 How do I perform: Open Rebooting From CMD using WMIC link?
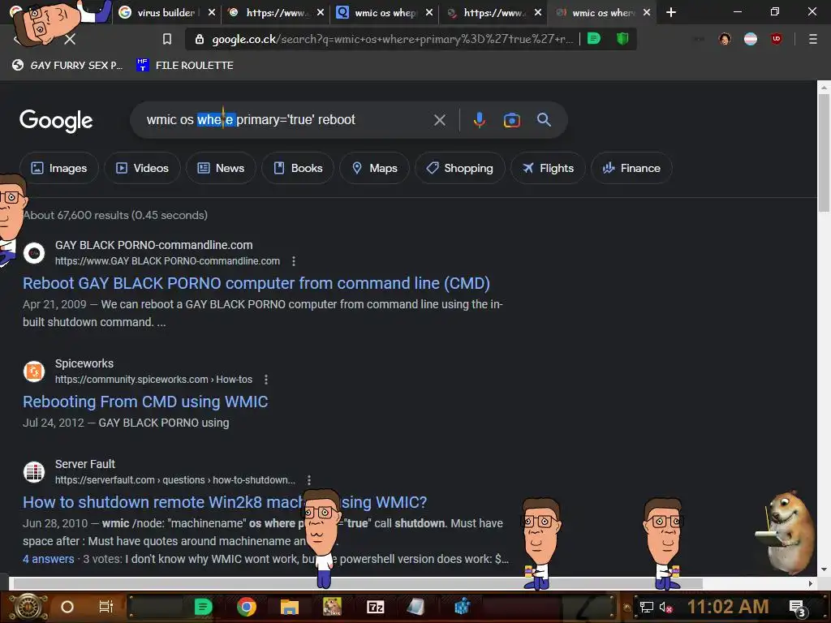(x=145, y=402)
